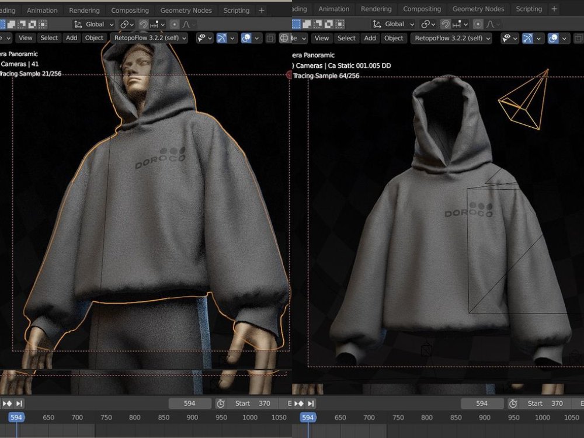584x438 pixels.
Task: Toggle proportional editing in left window
Action: [174, 25]
